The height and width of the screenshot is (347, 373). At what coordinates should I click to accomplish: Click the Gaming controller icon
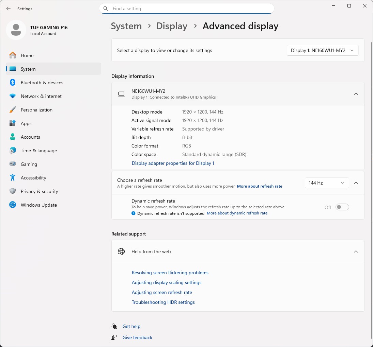click(13, 164)
